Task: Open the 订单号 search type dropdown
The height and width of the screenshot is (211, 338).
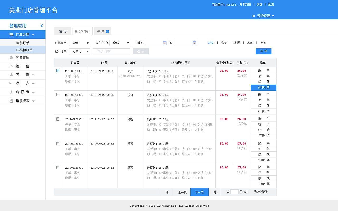Action: 80,51
